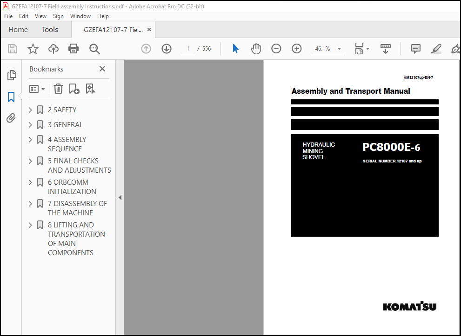Open 7 DISASSEMBLY OF THE MACHINE bookmark
This screenshot has width=461, height=336.
tap(77, 208)
